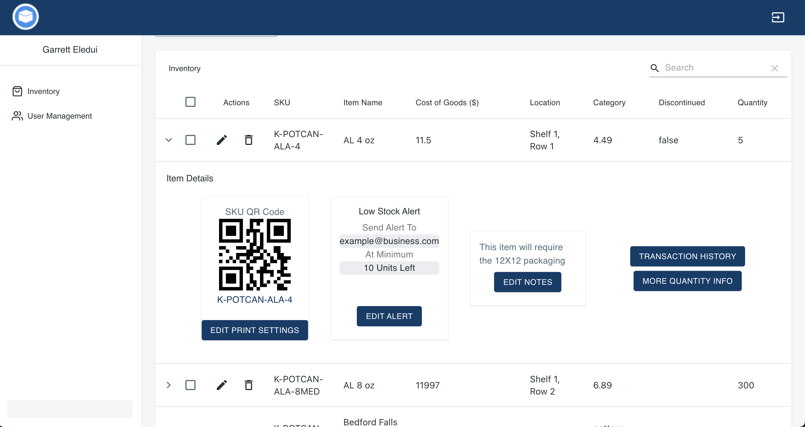Open Inventory in the sidebar
Screen dimensions: 805x427
coord(43,91)
